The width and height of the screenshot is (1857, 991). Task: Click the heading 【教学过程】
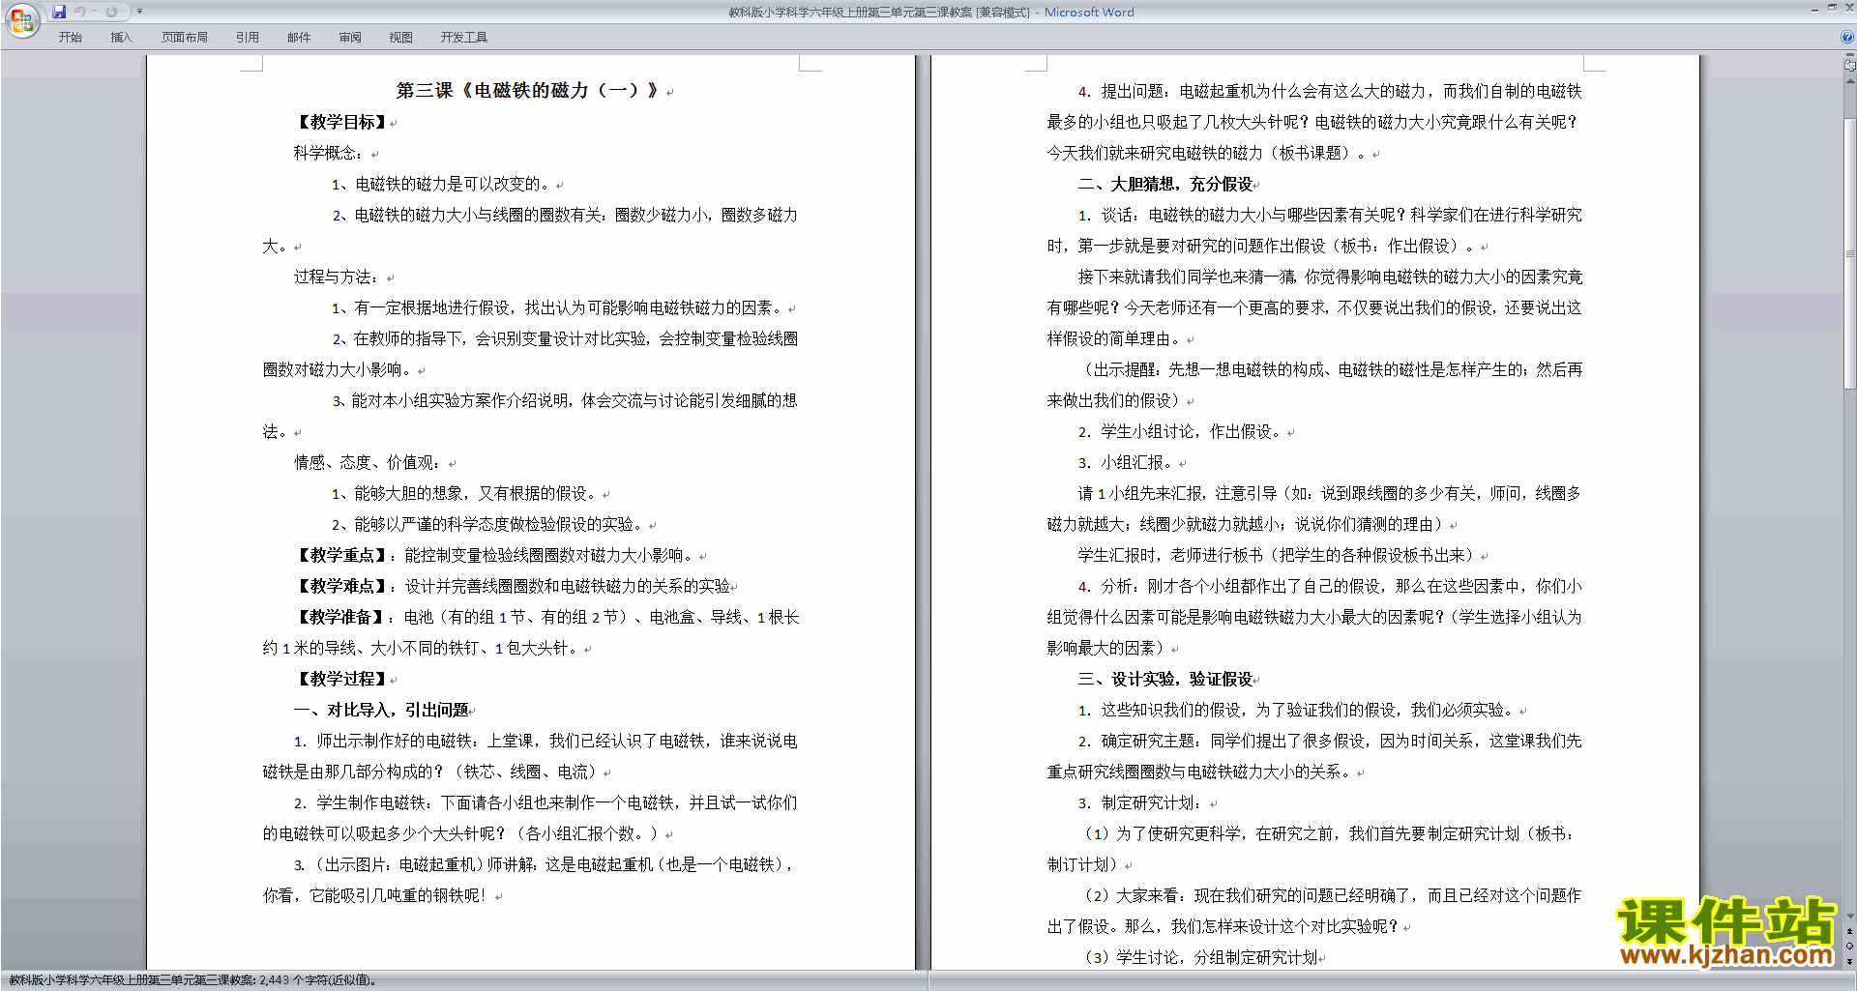pyautogui.click(x=341, y=680)
